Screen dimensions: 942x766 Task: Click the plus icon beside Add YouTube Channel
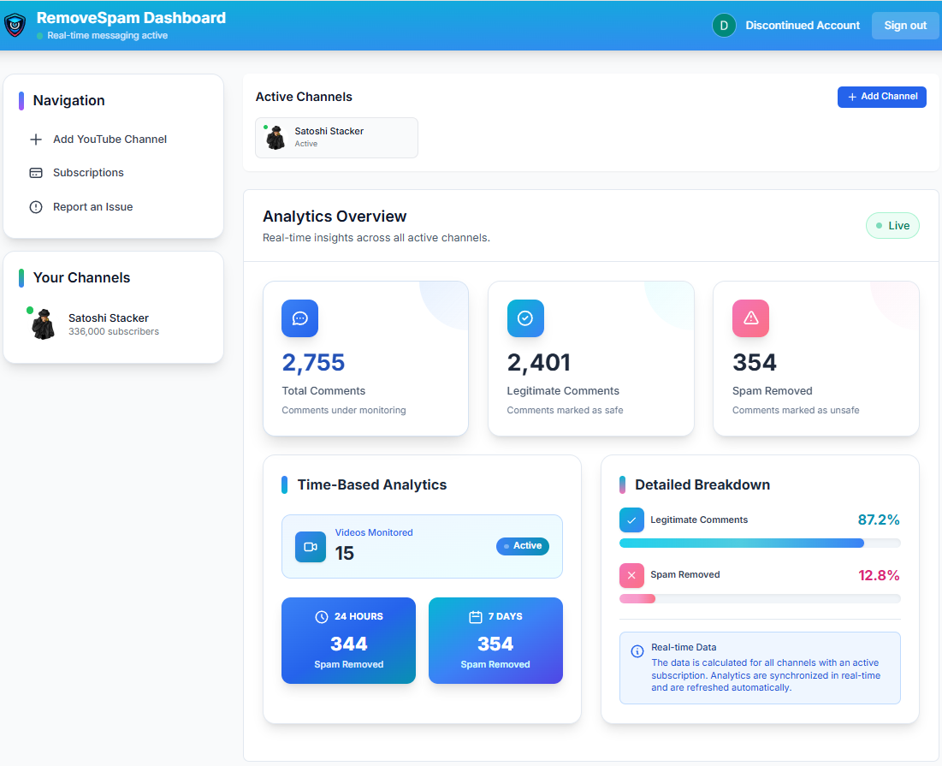(36, 140)
